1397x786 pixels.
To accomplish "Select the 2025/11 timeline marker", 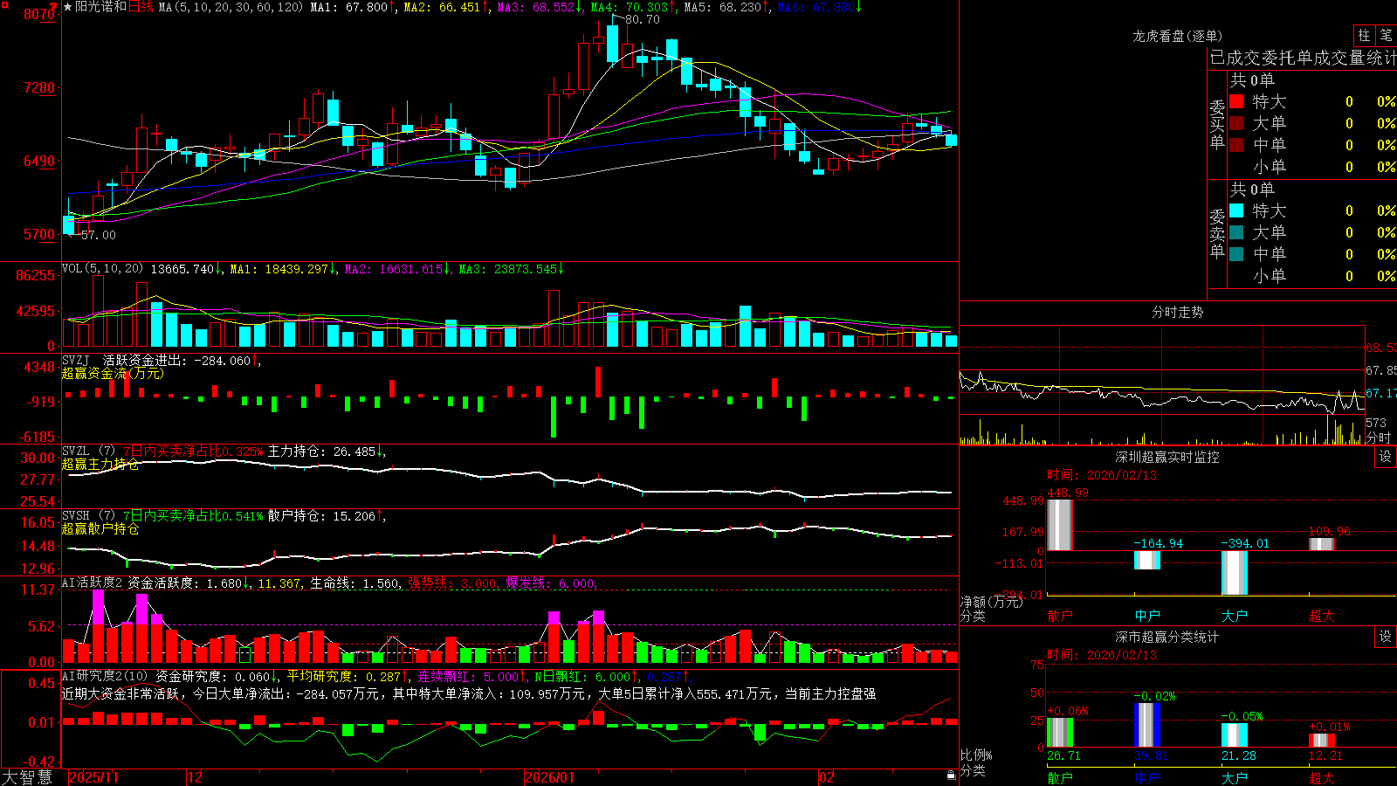I will coord(93,777).
